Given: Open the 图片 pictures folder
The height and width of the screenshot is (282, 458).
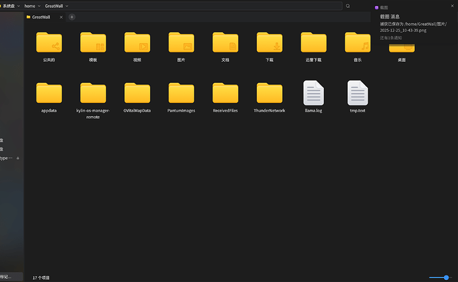Looking at the screenshot, I should [x=181, y=43].
